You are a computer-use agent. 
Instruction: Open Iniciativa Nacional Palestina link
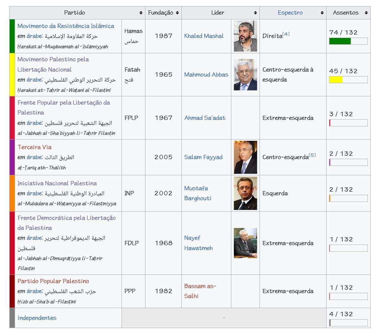pyautogui.click(x=57, y=183)
